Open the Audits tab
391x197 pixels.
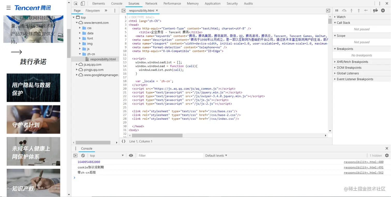click(x=249, y=4)
